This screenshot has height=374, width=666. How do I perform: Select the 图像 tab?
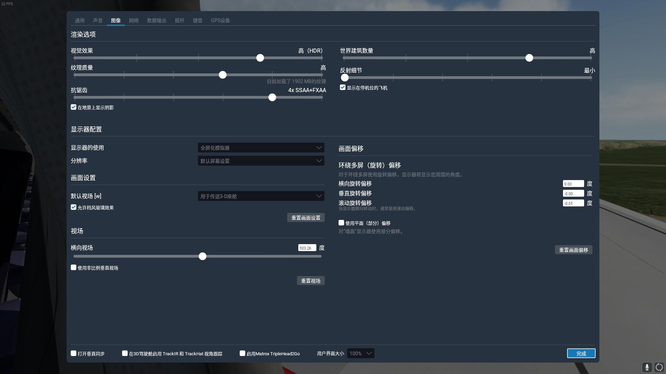coord(116,20)
